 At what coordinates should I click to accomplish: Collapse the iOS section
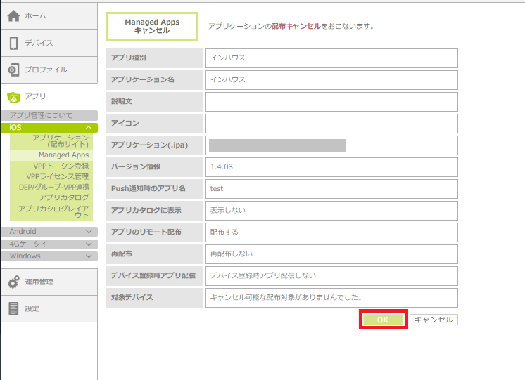click(x=89, y=127)
